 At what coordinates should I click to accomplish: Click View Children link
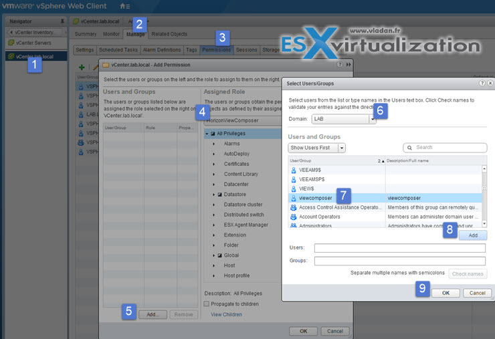[x=226, y=314]
